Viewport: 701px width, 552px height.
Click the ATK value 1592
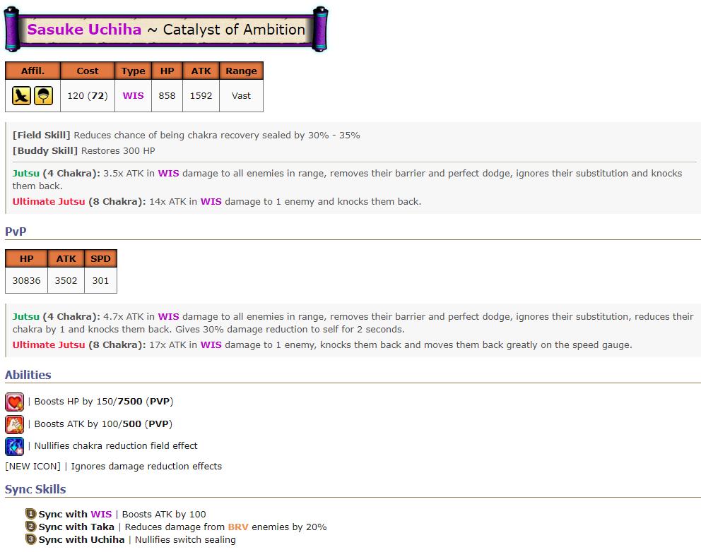pos(201,95)
